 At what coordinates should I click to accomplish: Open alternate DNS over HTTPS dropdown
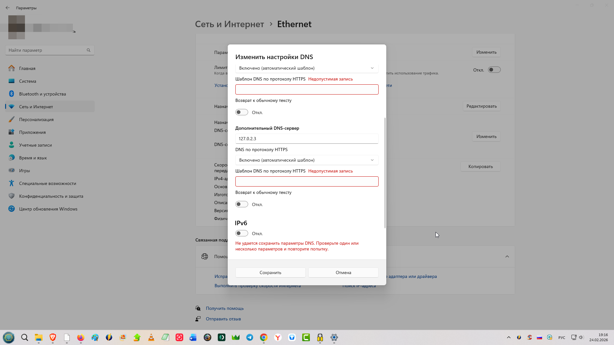pyautogui.click(x=307, y=160)
